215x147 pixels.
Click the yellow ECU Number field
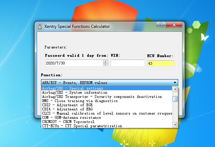click(x=160, y=63)
